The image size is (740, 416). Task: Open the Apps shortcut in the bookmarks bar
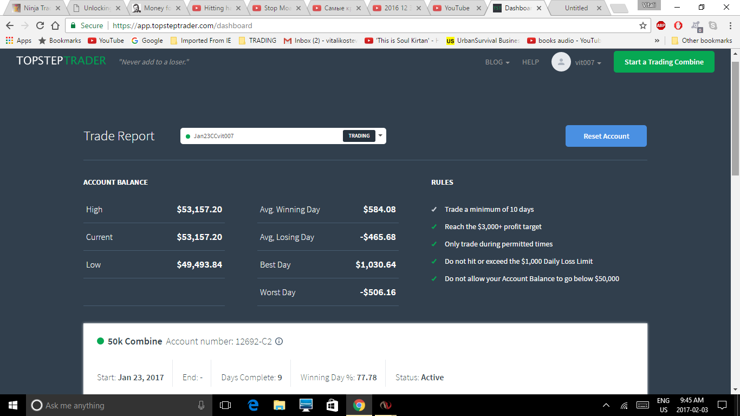[x=18, y=41]
